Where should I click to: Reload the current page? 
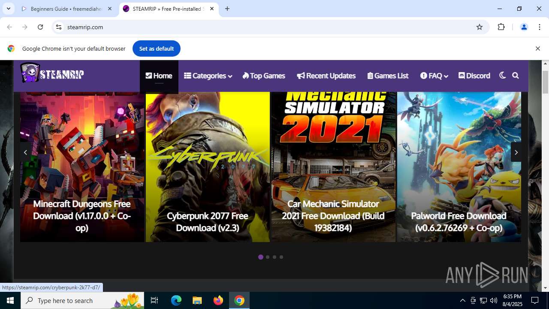[40, 27]
